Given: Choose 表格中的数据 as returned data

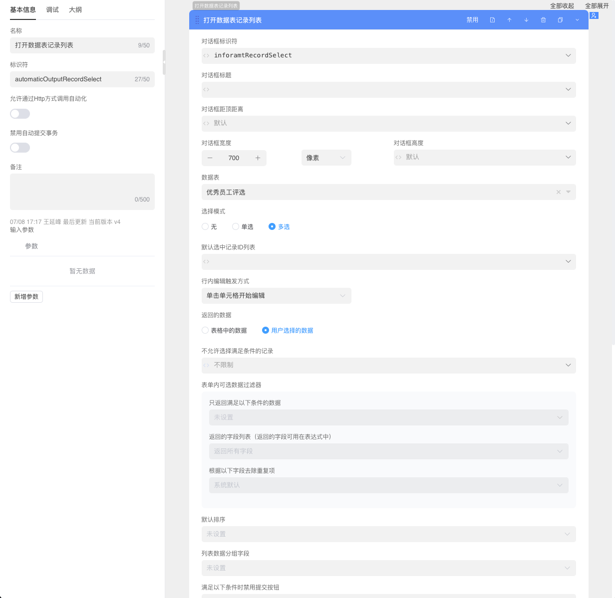Looking at the screenshot, I should (205, 330).
